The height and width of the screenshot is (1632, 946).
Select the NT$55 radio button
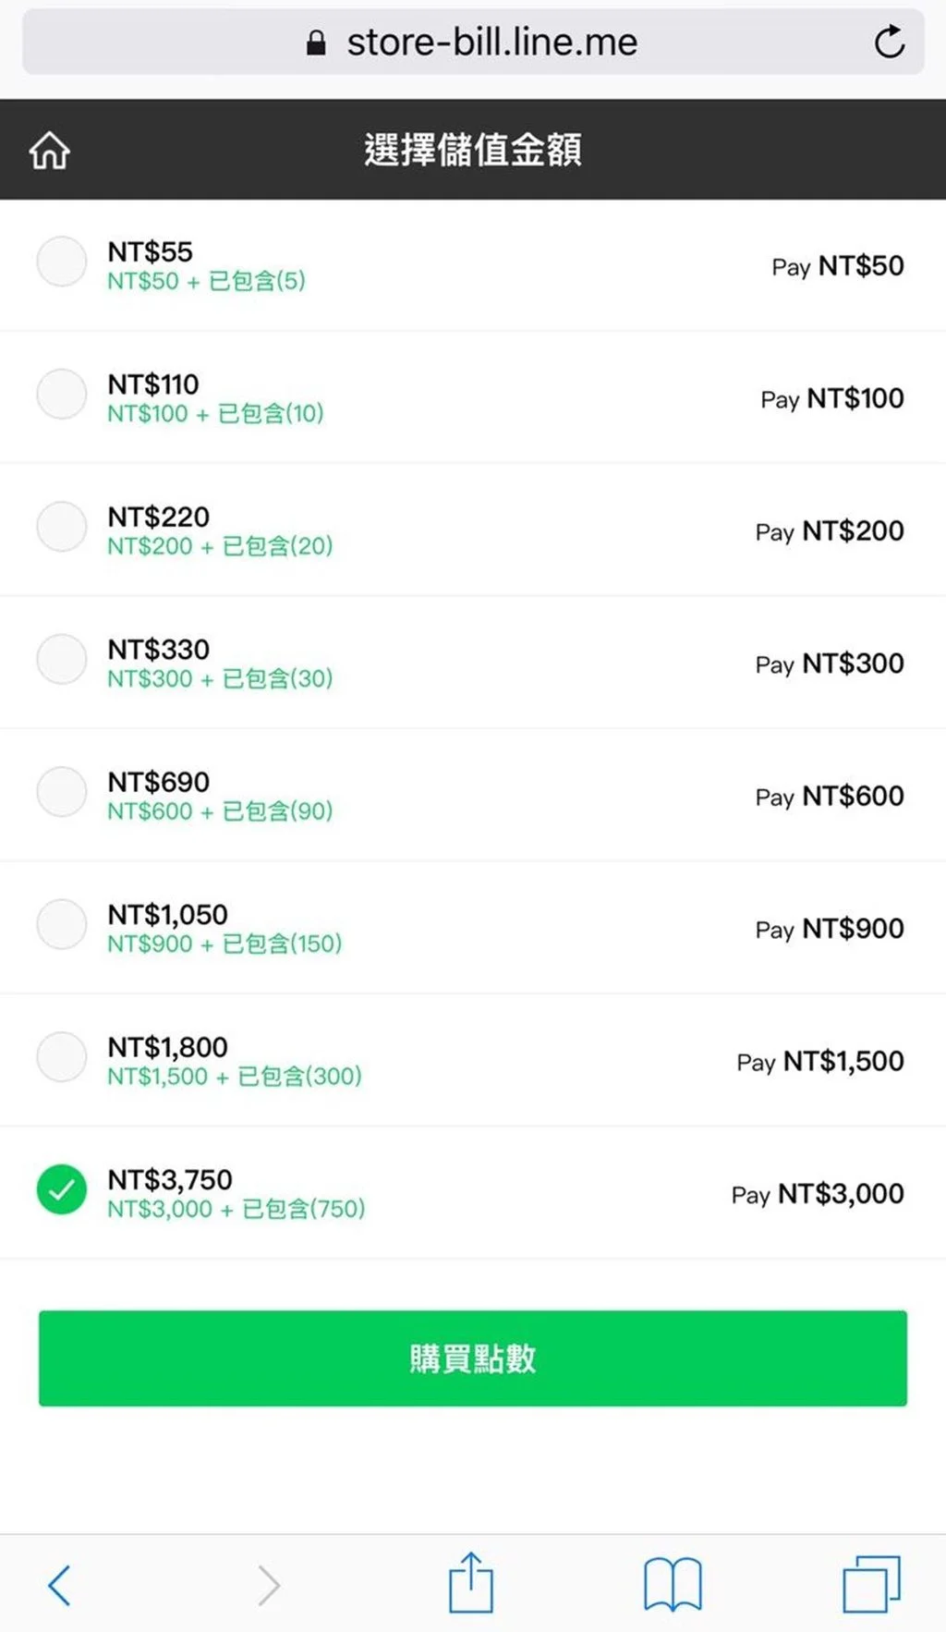pos(62,261)
